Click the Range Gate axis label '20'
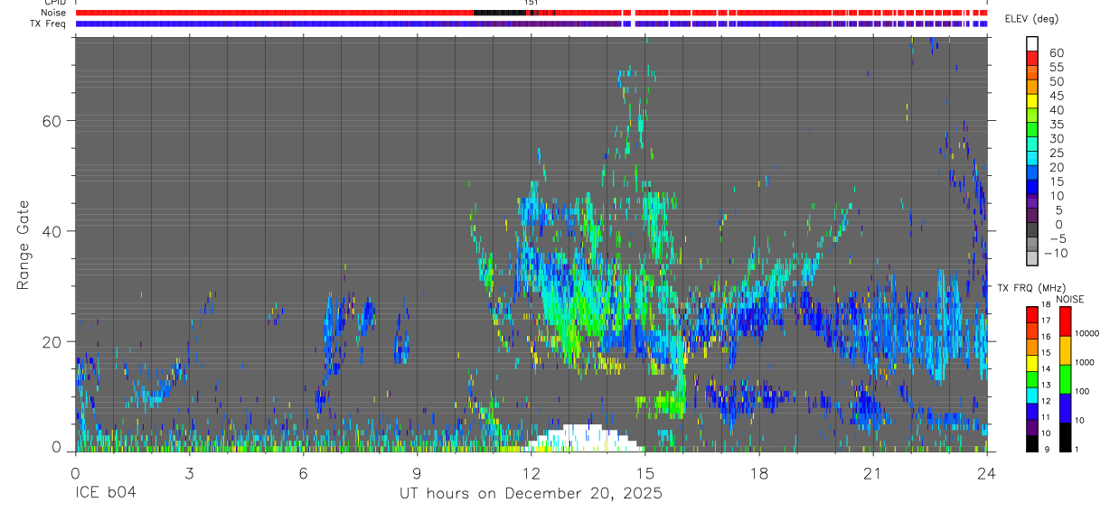The width and height of the screenshot is (1110, 512). tap(52, 341)
